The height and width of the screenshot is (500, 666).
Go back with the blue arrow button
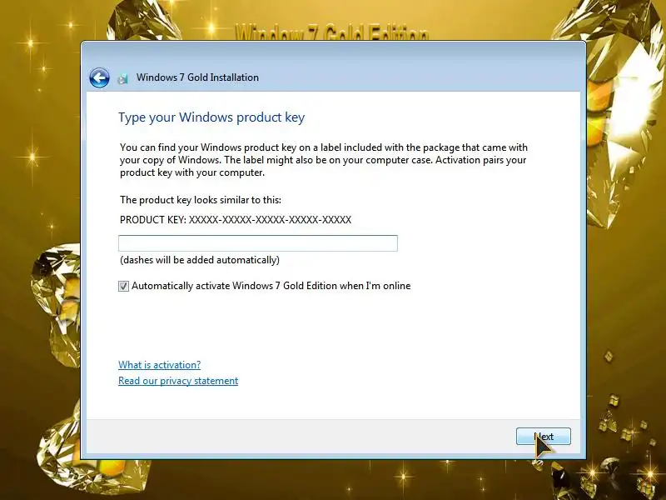[x=99, y=77]
